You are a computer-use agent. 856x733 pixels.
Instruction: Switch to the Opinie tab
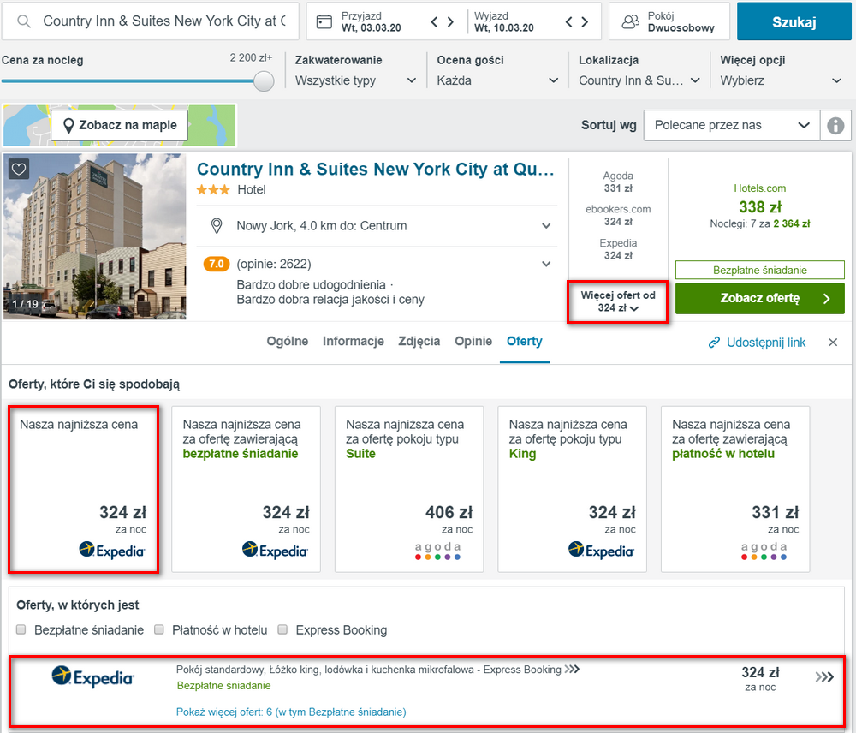click(x=473, y=342)
